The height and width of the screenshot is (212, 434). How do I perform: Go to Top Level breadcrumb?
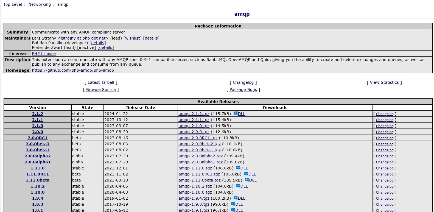tap(13, 4)
